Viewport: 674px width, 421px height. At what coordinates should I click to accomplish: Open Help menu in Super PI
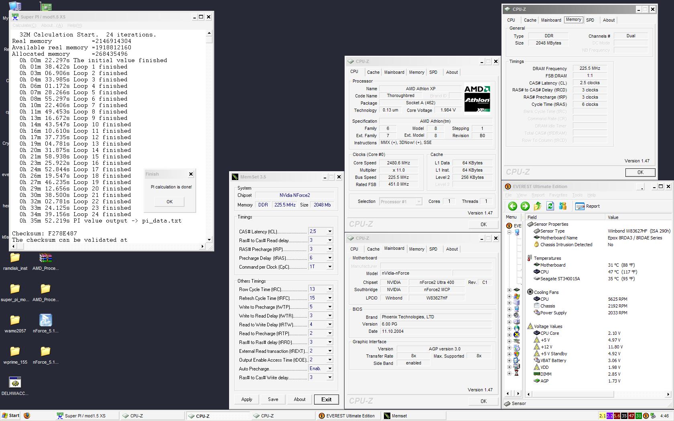click(x=75, y=25)
